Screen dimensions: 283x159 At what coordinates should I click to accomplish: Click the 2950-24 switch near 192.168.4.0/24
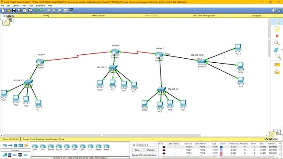pyautogui.click(x=202, y=61)
